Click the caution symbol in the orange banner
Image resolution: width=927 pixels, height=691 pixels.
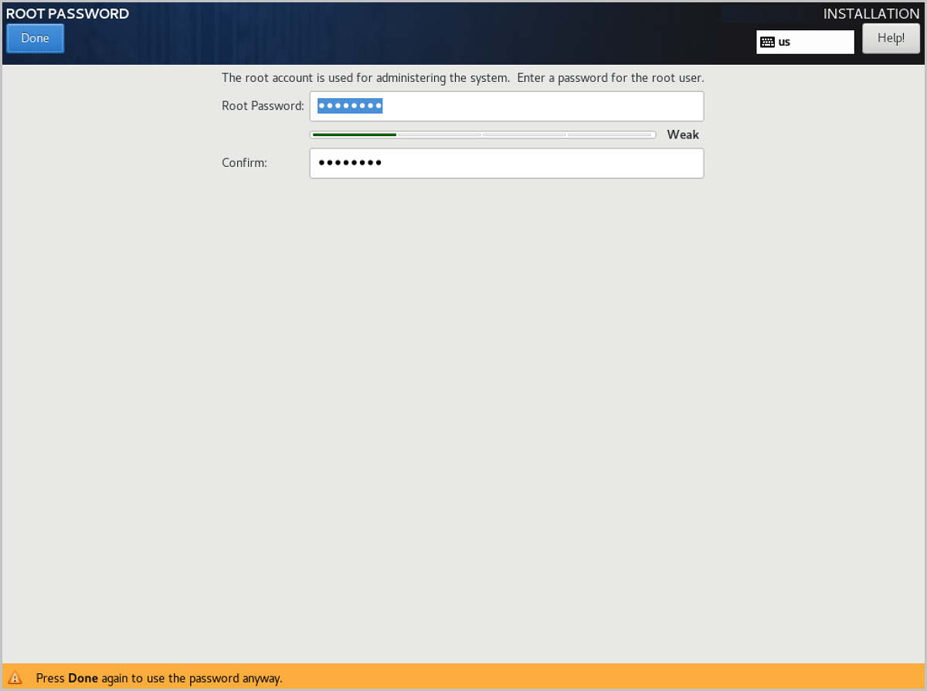(17, 678)
